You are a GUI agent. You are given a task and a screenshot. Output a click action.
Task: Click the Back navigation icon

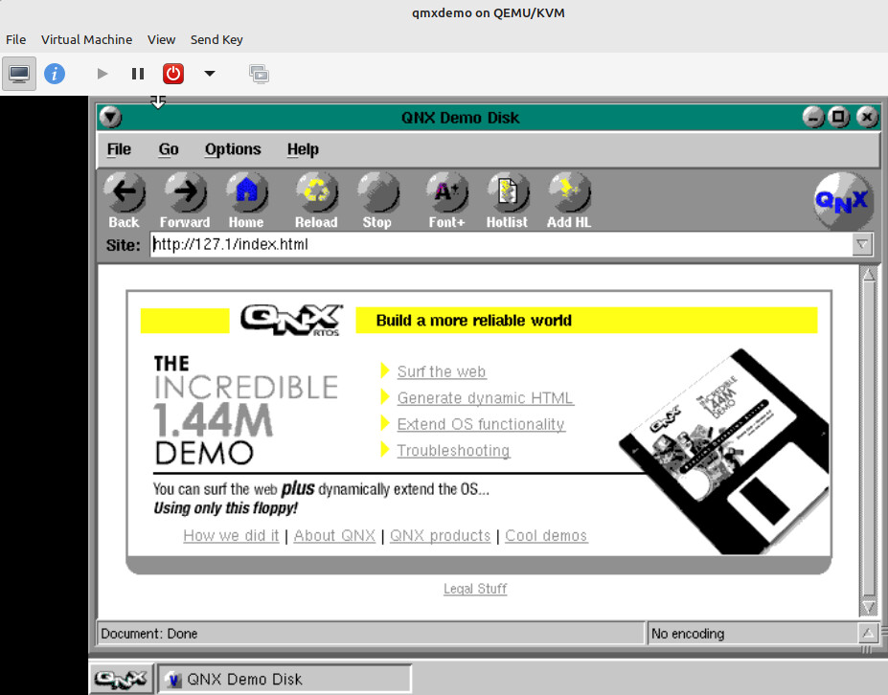[124, 193]
